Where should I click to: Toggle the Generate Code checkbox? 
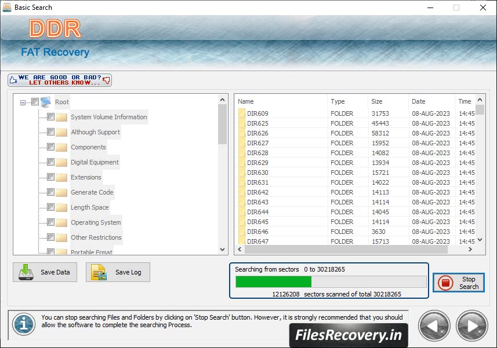(x=50, y=192)
